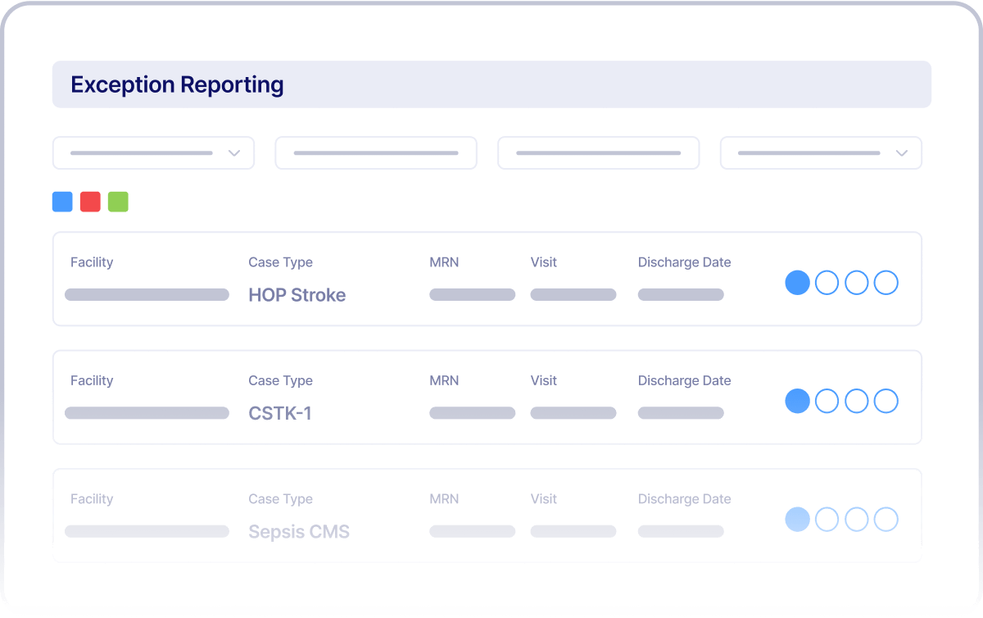Click the third status circle on Sepsis CMS row
Image resolution: width=983 pixels, height=618 pixels.
pos(856,519)
